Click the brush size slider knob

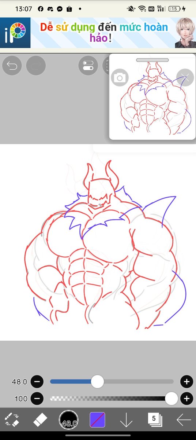(97, 382)
